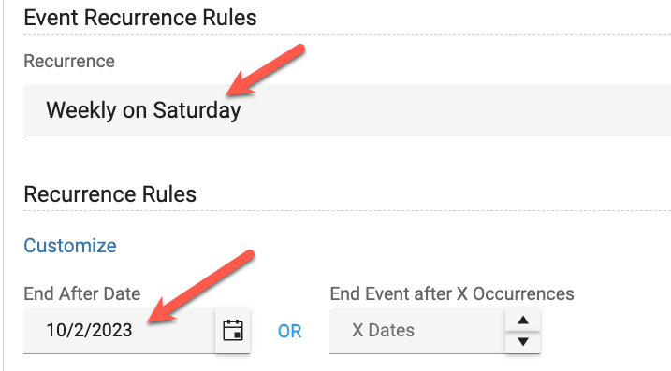Select the End After Date field showing 10/2/2023
This screenshot has width=671, height=371.
point(120,331)
